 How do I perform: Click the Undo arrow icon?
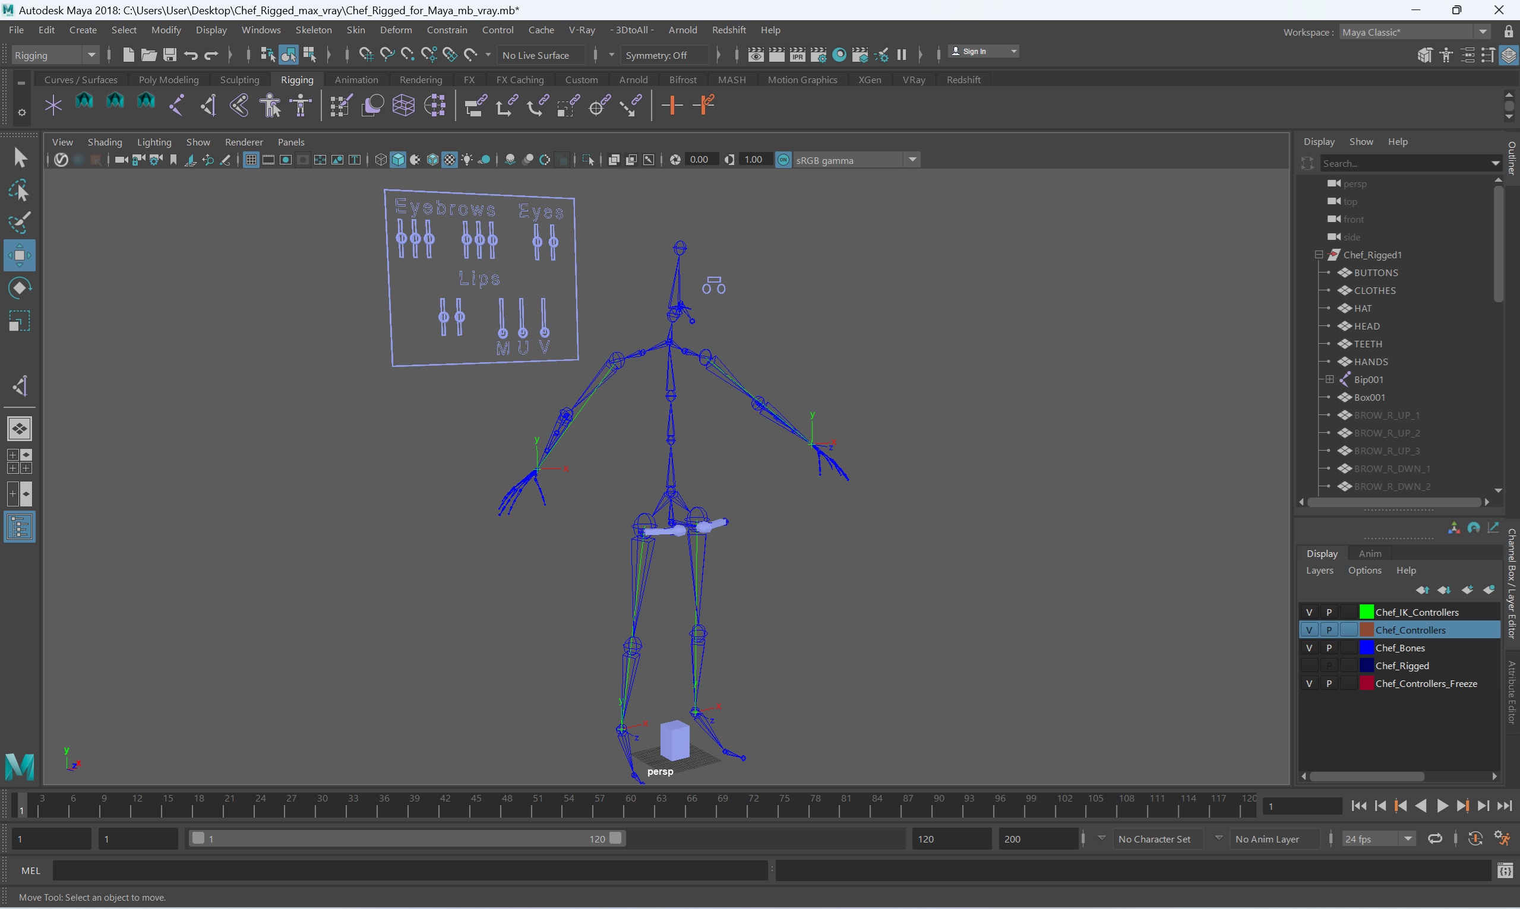[191, 55]
